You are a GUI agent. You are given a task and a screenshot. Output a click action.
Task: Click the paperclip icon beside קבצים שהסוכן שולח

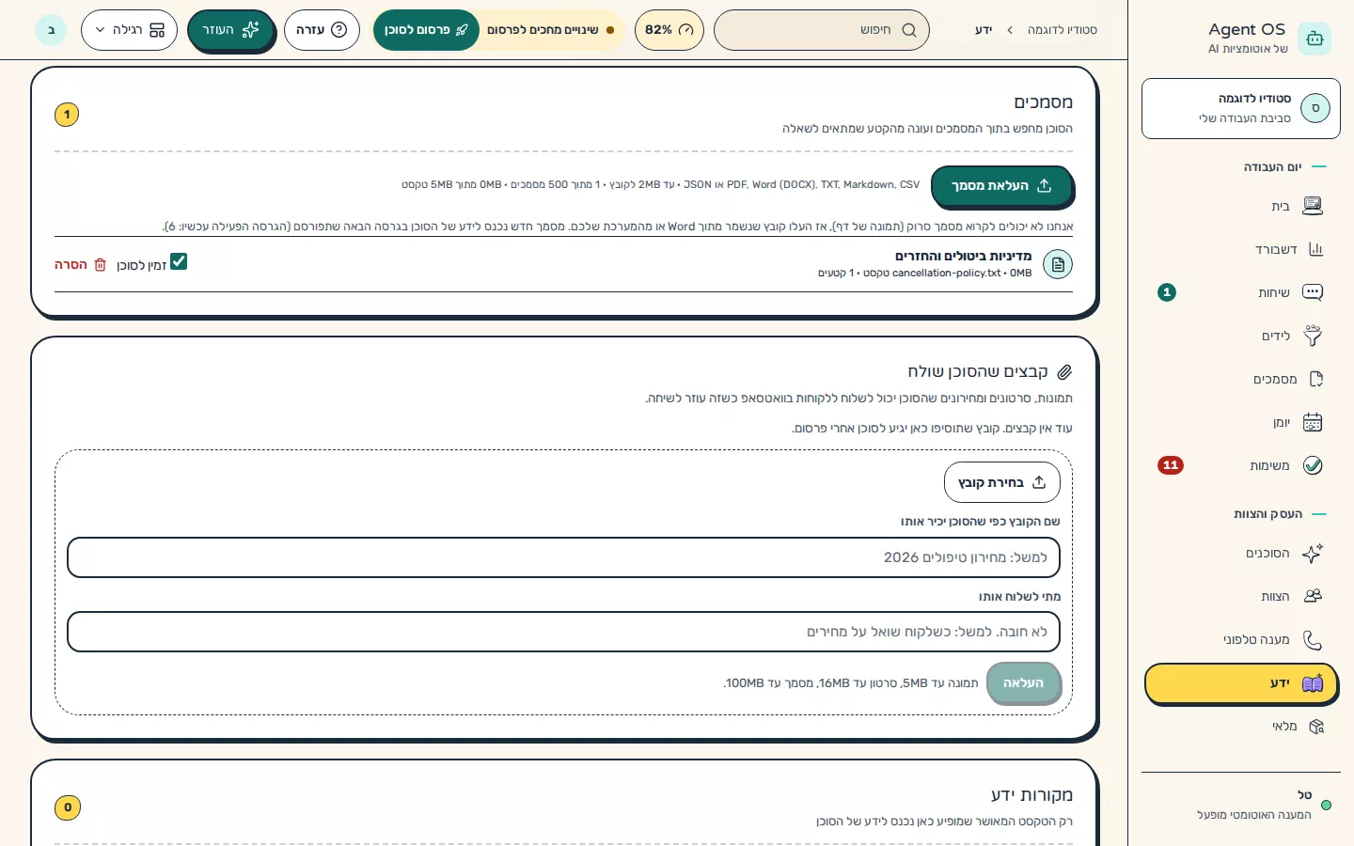(x=1064, y=372)
